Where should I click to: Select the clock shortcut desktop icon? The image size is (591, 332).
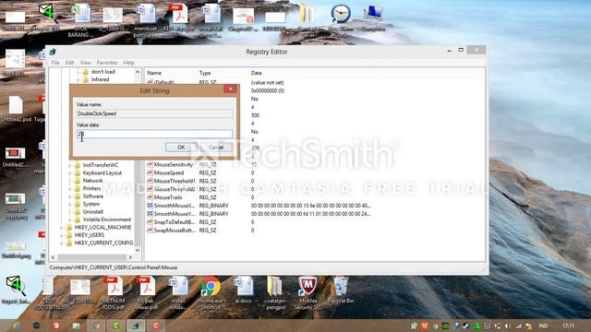(341, 20)
